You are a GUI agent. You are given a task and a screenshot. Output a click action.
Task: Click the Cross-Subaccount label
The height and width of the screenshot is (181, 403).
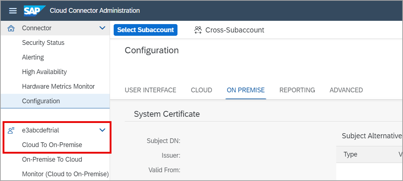tap(235, 30)
